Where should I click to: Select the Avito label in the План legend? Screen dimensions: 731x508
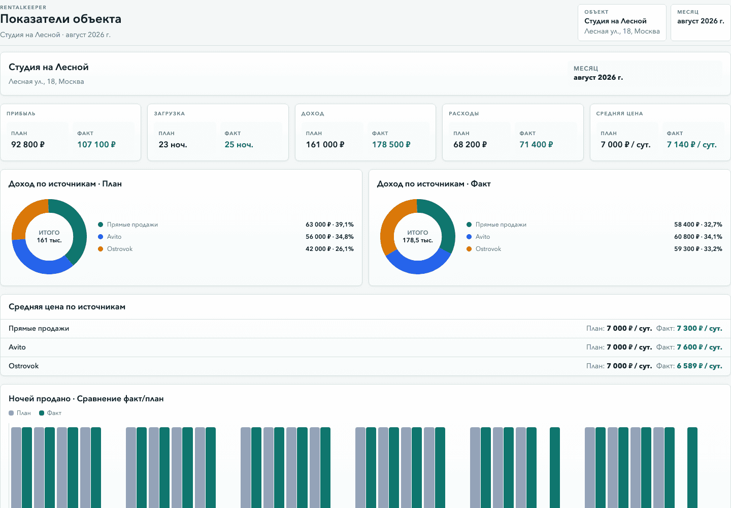tap(114, 237)
